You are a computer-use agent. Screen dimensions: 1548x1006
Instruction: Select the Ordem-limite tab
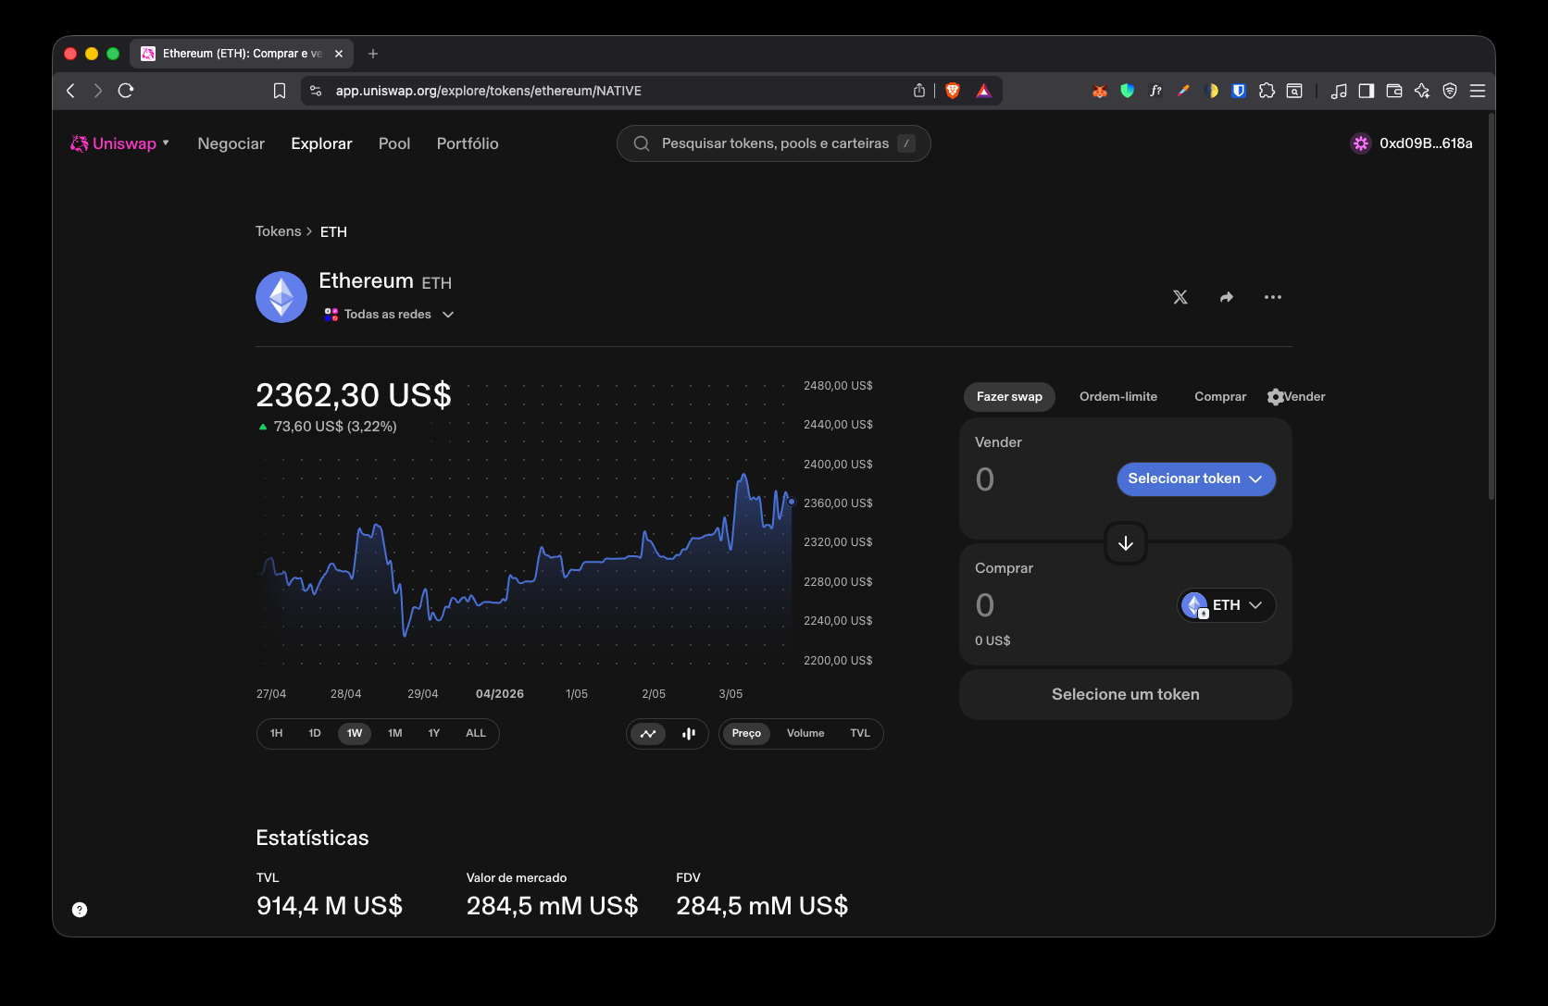click(1118, 397)
